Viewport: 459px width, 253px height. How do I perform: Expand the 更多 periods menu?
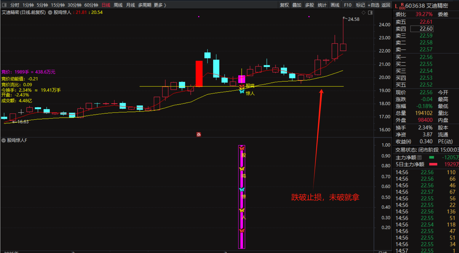[160, 5]
